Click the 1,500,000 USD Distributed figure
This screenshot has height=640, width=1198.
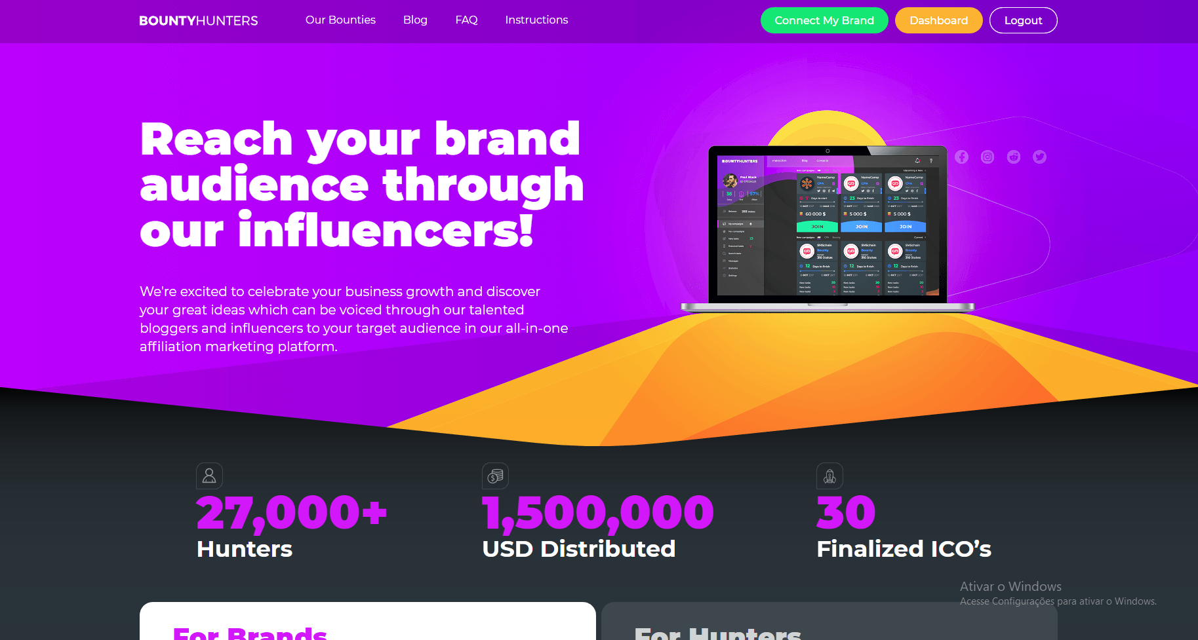pyautogui.click(x=597, y=527)
